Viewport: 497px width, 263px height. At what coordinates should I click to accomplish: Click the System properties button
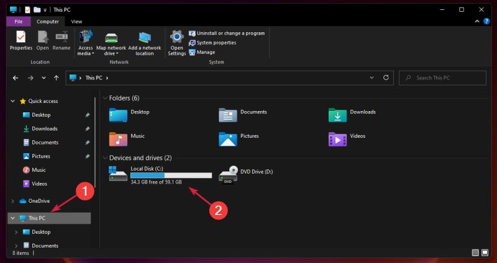(x=216, y=43)
